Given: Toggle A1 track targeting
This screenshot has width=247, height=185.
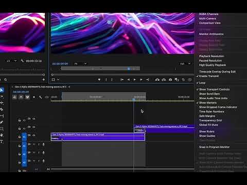Looking at the screenshot, I should pos(24,146).
